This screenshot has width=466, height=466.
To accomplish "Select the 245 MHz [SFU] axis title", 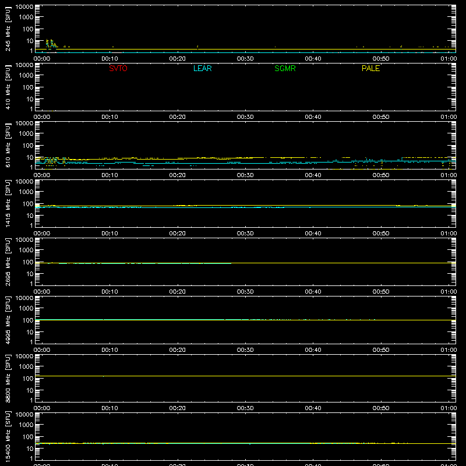I will [8, 29].
